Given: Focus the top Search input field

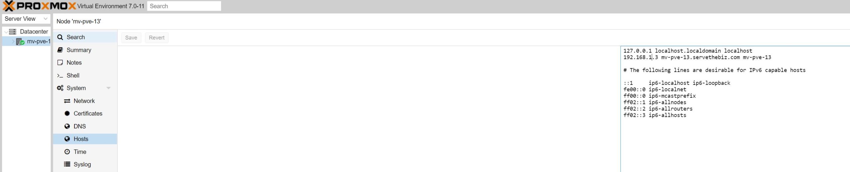Looking at the screenshot, I should click(184, 6).
